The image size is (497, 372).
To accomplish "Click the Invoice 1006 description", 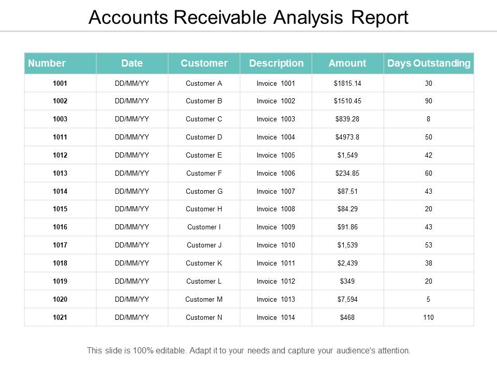I will (x=276, y=173).
